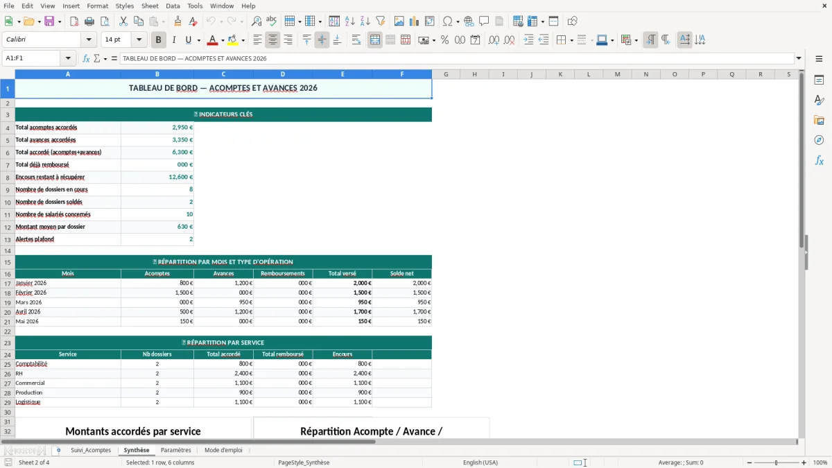Switch to the Suivi_Acomptes sheet tab
The width and height of the screenshot is (832, 468).
pos(91,450)
